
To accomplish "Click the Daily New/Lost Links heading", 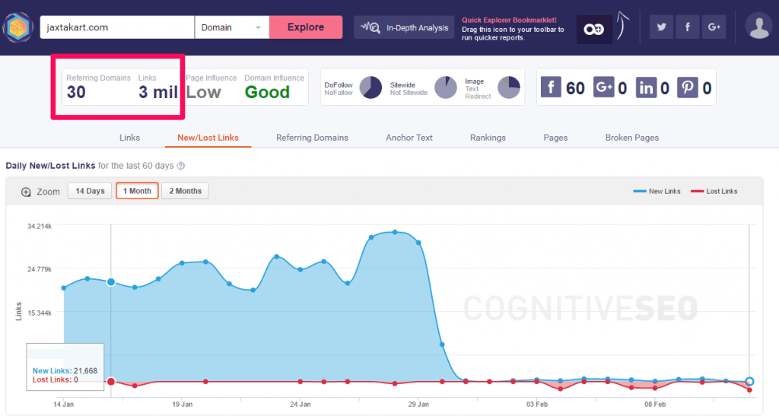I will (50, 166).
